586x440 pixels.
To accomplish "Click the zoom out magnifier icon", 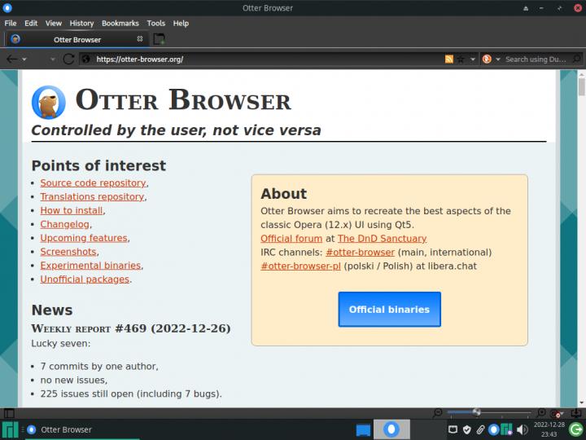I will click(438, 413).
